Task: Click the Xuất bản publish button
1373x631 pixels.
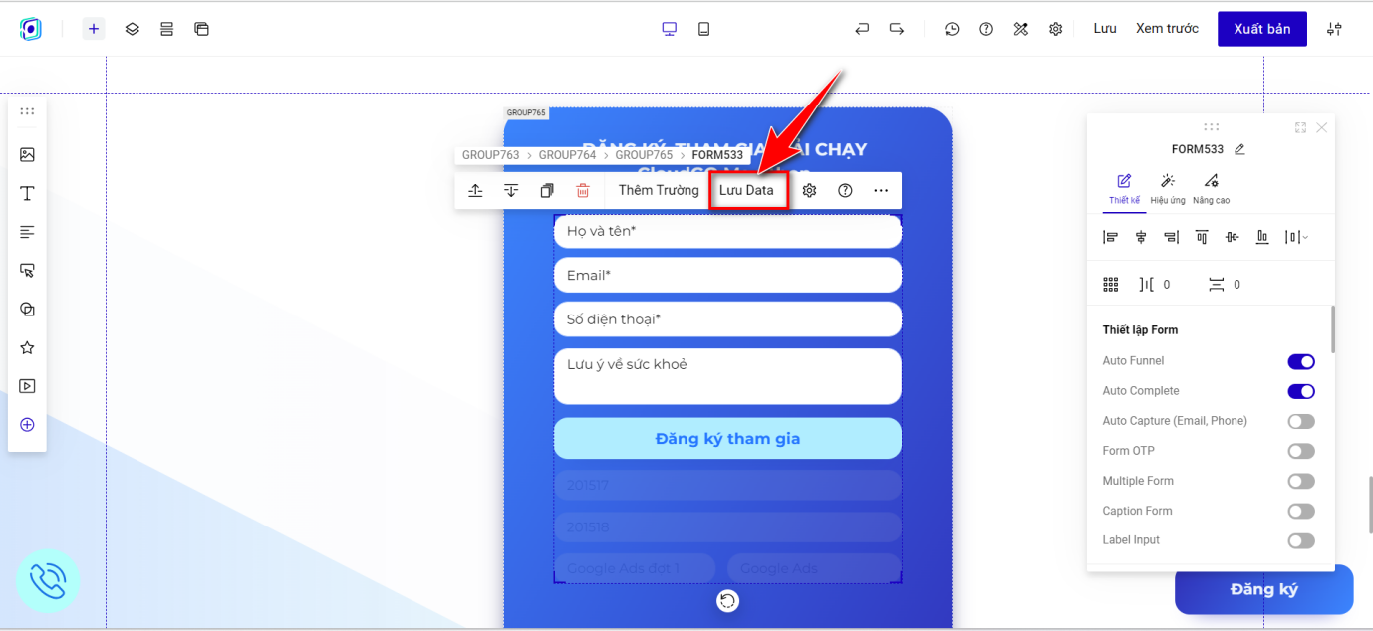Action: pos(1261,29)
